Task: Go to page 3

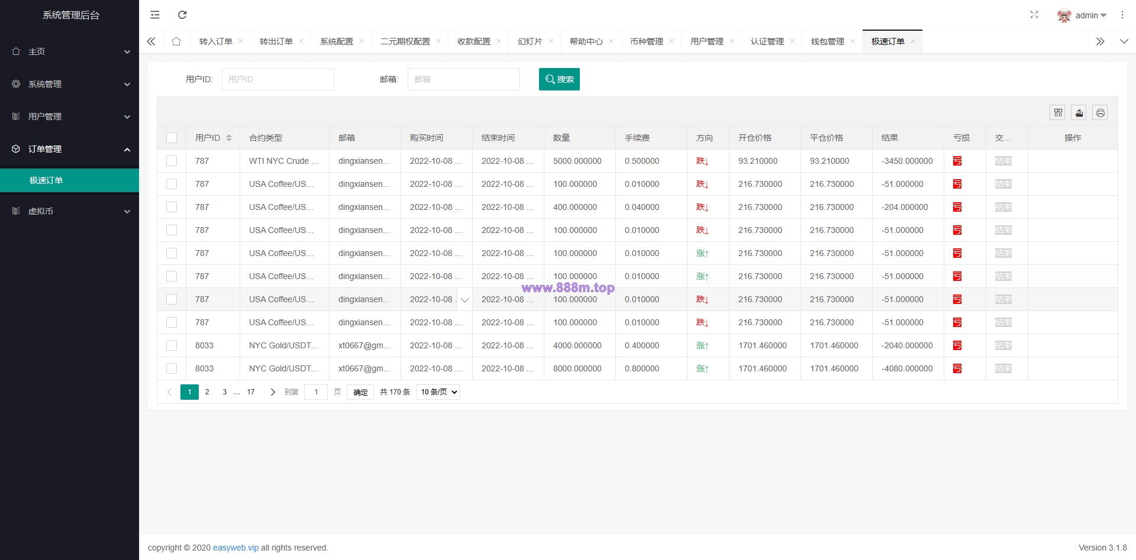Action: [x=225, y=392]
